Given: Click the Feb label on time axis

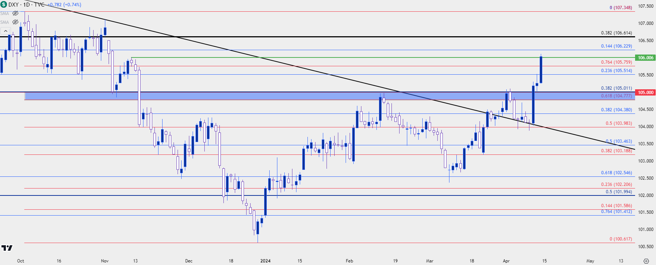Looking at the screenshot, I should point(349,261).
